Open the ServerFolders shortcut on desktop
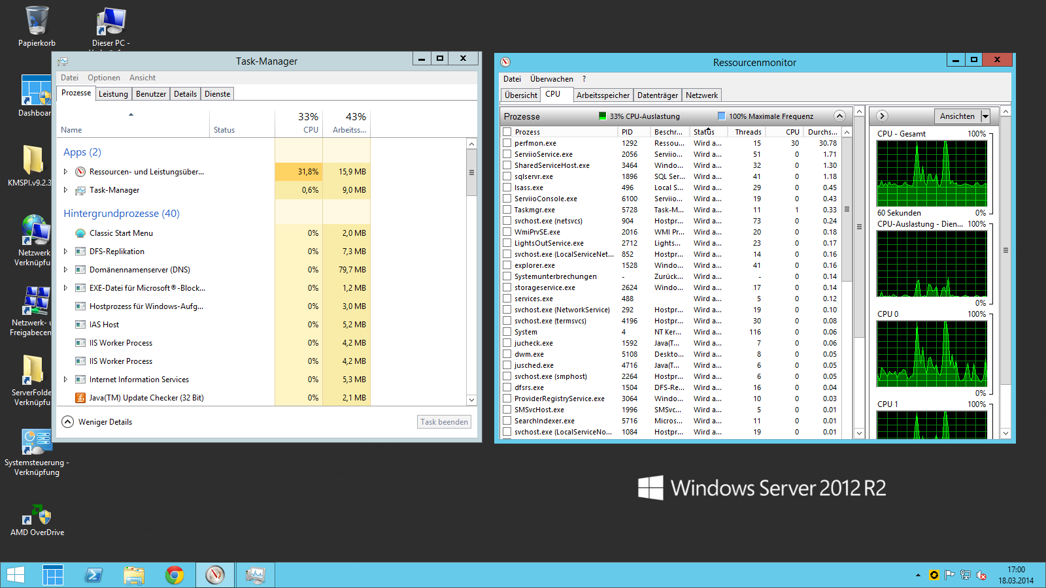 (33, 380)
